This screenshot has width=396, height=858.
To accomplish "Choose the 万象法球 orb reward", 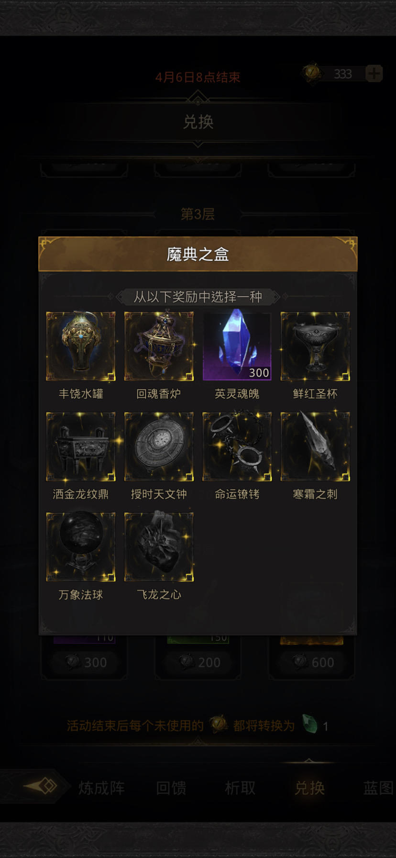I will tap(80, 547).
